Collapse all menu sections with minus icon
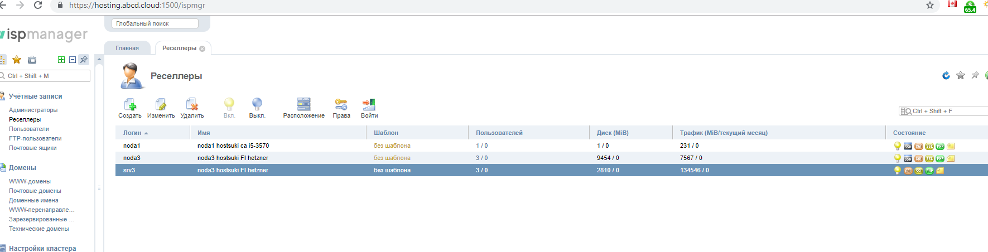This screenshot has width=988, height=252. point(73,60)
